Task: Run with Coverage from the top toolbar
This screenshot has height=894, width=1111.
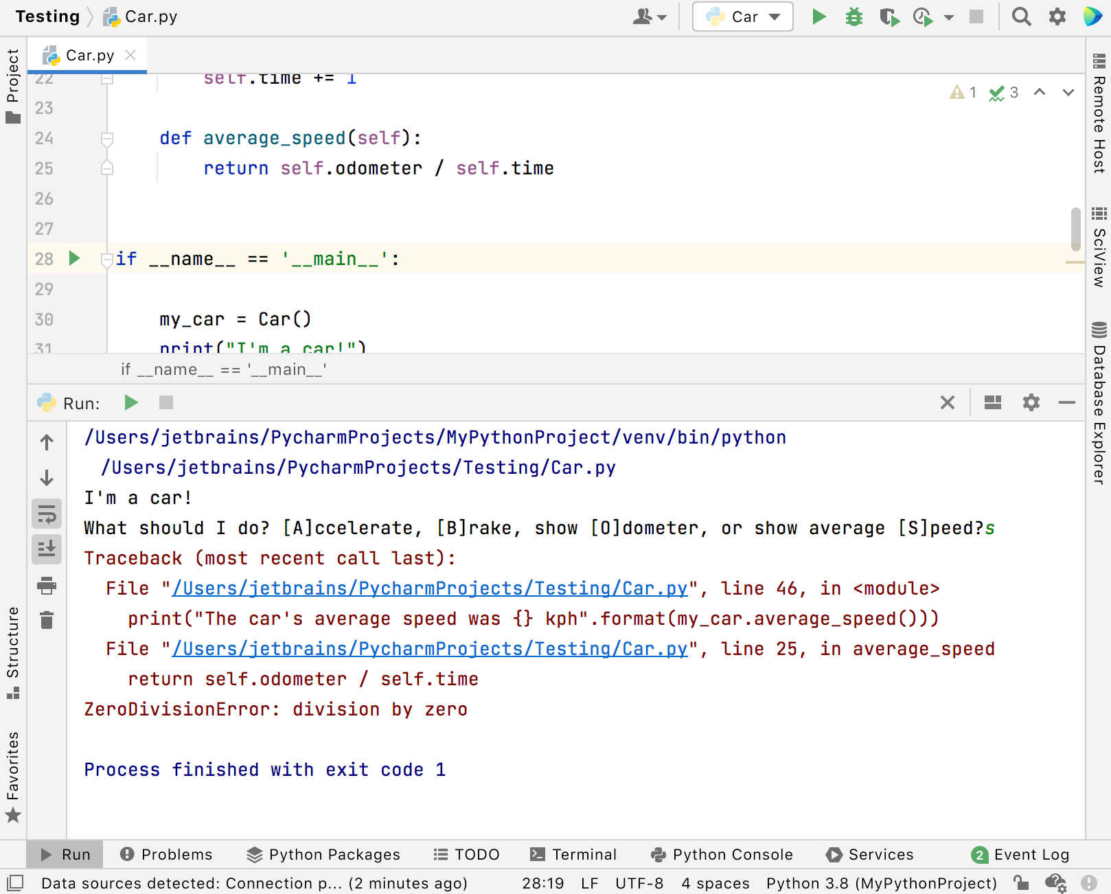Action: (x=889, y=16)
